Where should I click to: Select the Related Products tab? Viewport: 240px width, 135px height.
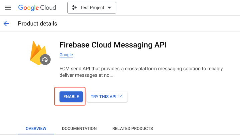[133, 128]
